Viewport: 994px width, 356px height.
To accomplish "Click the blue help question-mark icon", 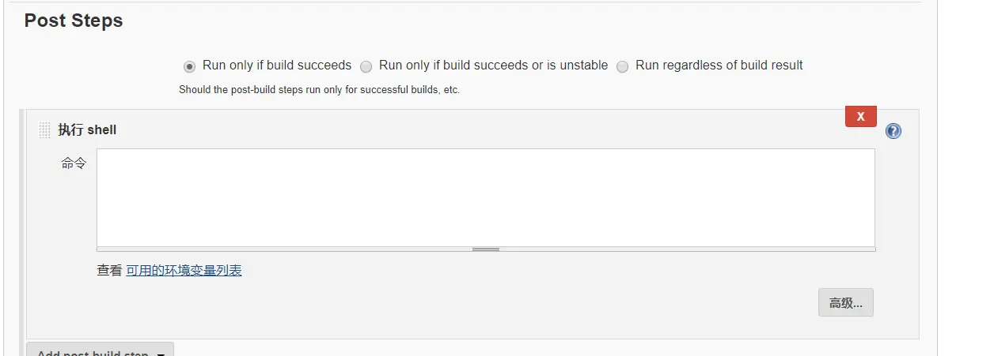I will pos(893,131).
